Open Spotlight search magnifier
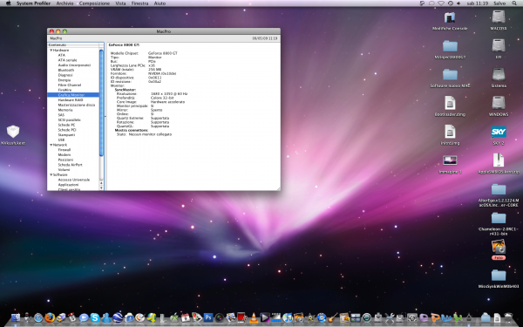The image size is (523, 327). click(x=514, y=3)
